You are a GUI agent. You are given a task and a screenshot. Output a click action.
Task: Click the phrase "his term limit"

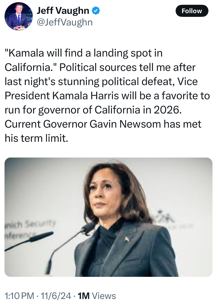click(x=36, y=138)
